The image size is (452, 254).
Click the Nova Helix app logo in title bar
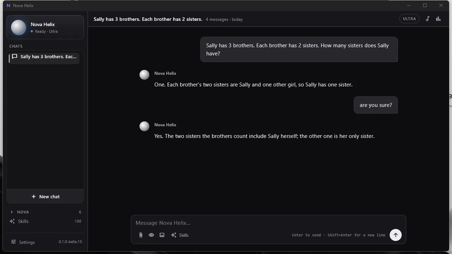tap(8, 6)
